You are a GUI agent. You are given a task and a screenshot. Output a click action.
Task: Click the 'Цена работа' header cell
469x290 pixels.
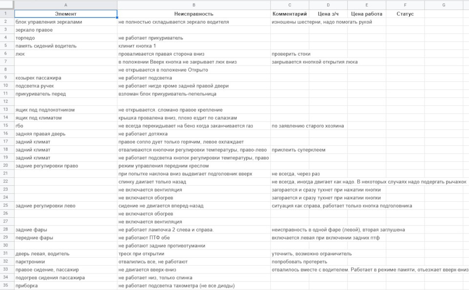(367, 14)
